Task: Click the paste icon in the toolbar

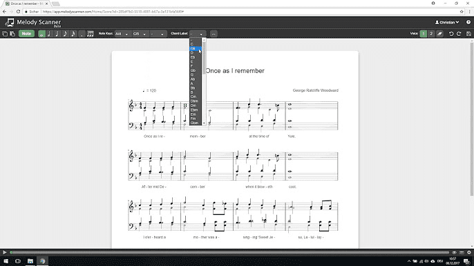Action: (12, 34)
